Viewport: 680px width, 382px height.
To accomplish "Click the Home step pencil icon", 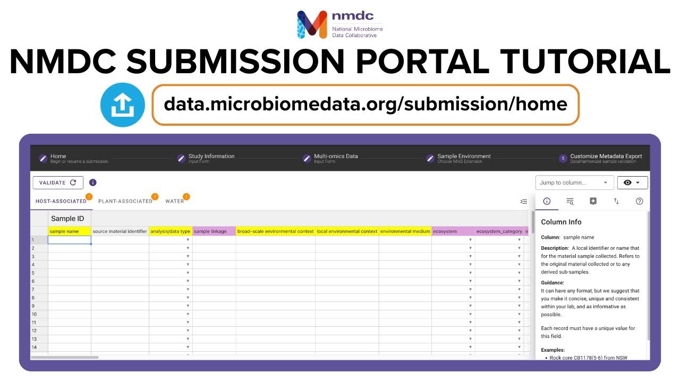I will [43, 158].
